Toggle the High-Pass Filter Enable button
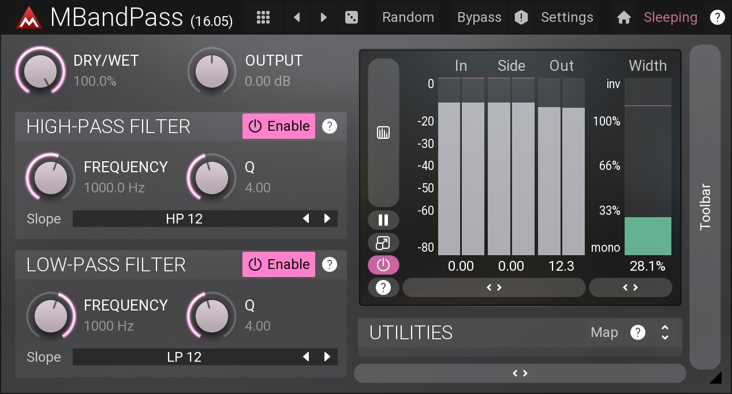Image resolution: width=732 pixels, height=394 pixels. 279,126
